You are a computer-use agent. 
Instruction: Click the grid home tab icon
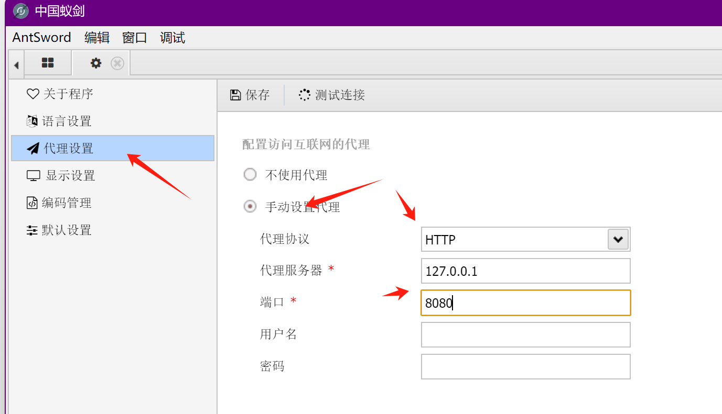point(48,63)
